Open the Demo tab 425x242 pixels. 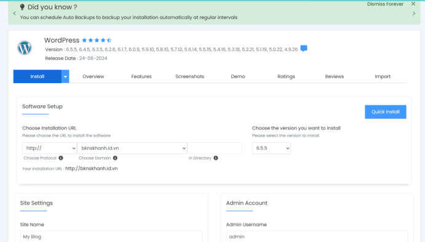click(x=238, y=76)
